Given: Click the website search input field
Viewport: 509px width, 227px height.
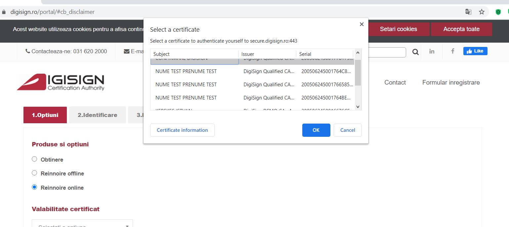Looking at the screenshot, I should tap(387, 52).
